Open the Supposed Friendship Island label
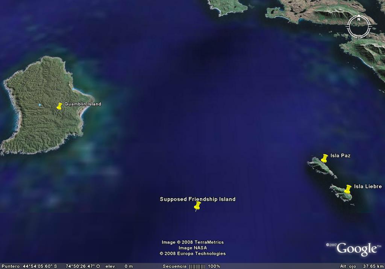This screenshot has height=269, width=385. [198, 199]
